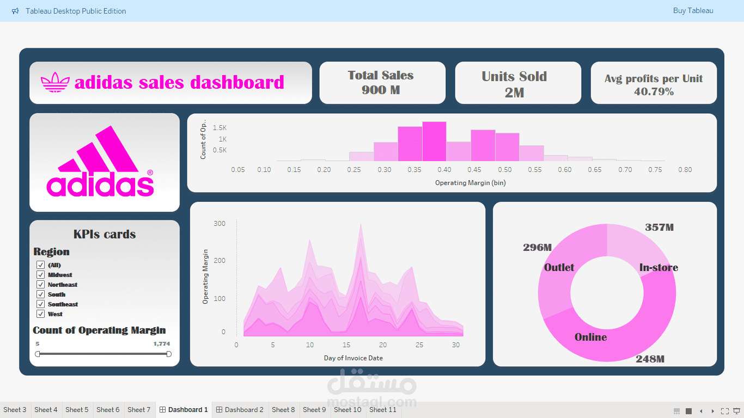Switch to the Dashboard 2 tab
This screenshot has height=418, width=744.
240,410
